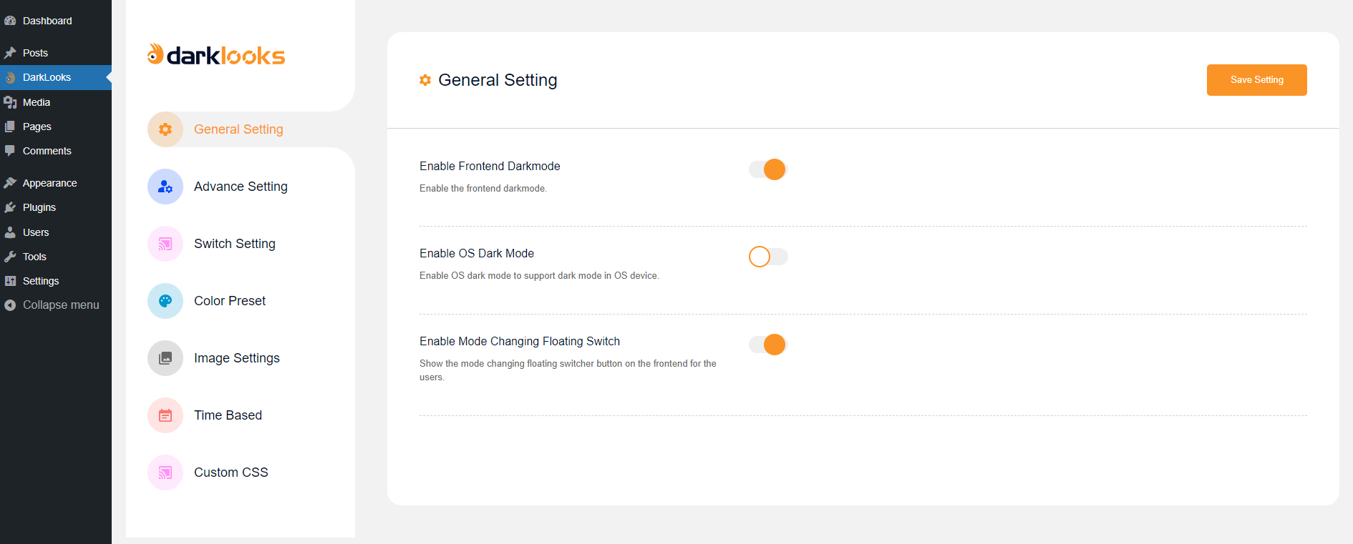Switch to the Color Preset tab
The width and height of the screenshot is (1353, 544).
pos(230,301)
